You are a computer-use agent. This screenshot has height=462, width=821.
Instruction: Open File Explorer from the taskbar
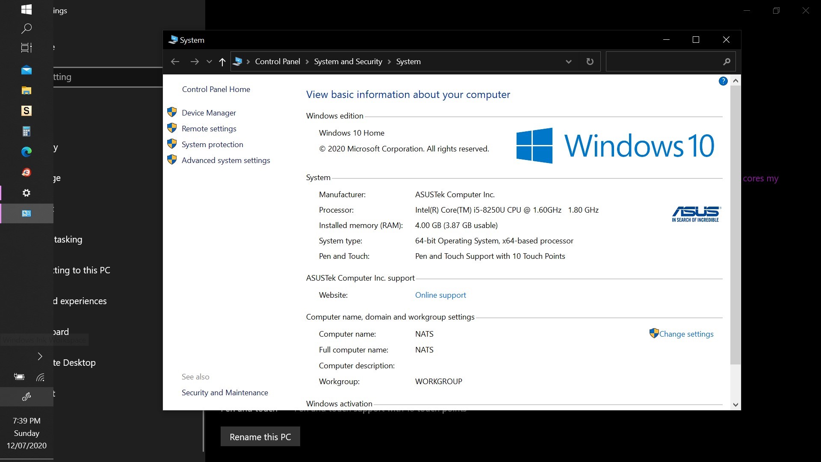(27, 90)
